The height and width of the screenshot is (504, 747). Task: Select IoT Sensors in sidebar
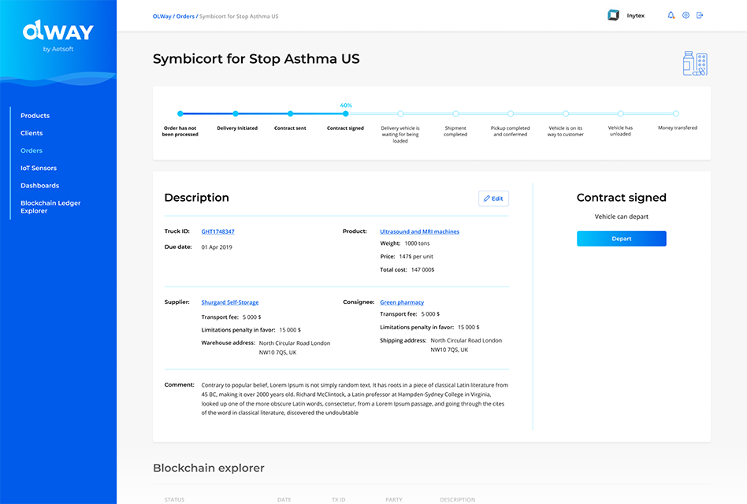click(39, 168)
